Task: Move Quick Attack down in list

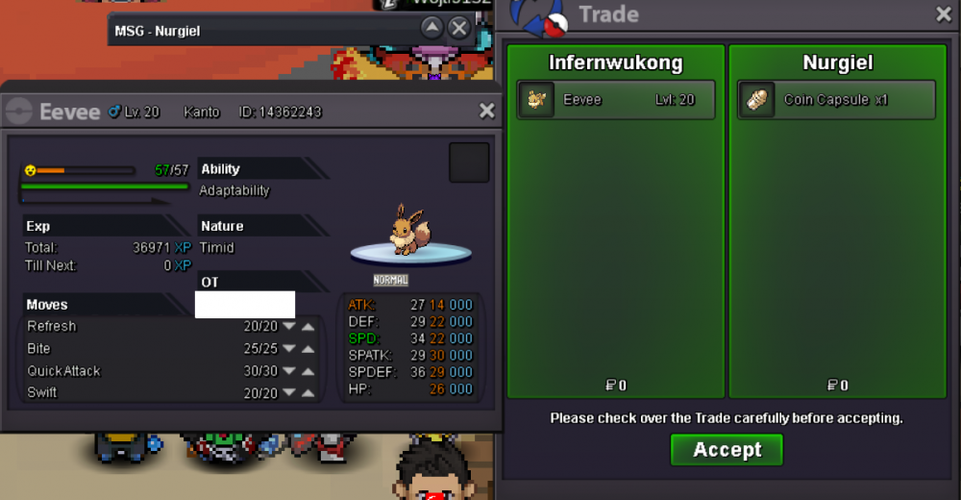Action: [289, 371]
